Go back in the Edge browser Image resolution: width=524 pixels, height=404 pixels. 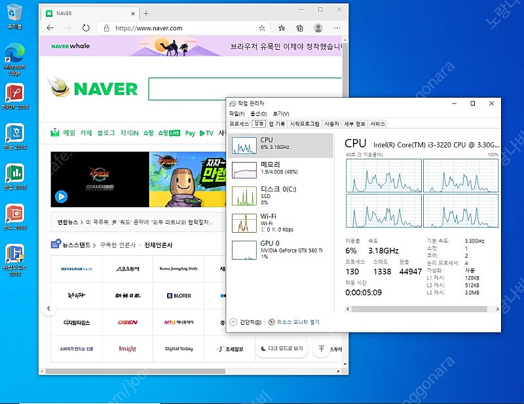tap(50, 28)
